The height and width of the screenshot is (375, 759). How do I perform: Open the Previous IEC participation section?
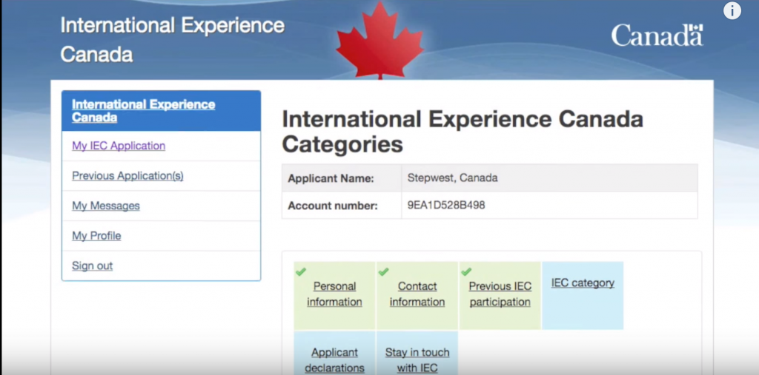(500, 294)
